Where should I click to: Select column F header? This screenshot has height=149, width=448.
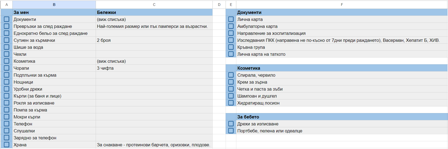point(342,5)
